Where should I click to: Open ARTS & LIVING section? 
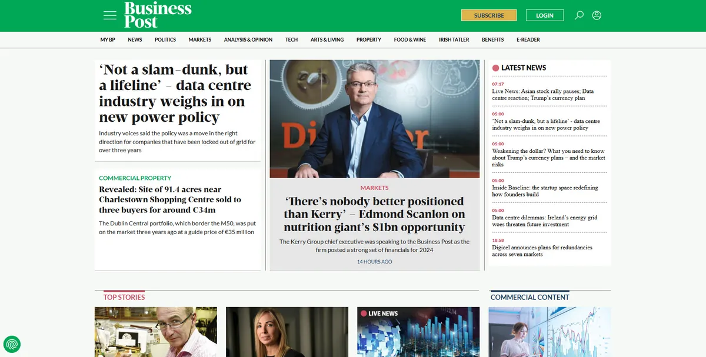pos(327,39)
